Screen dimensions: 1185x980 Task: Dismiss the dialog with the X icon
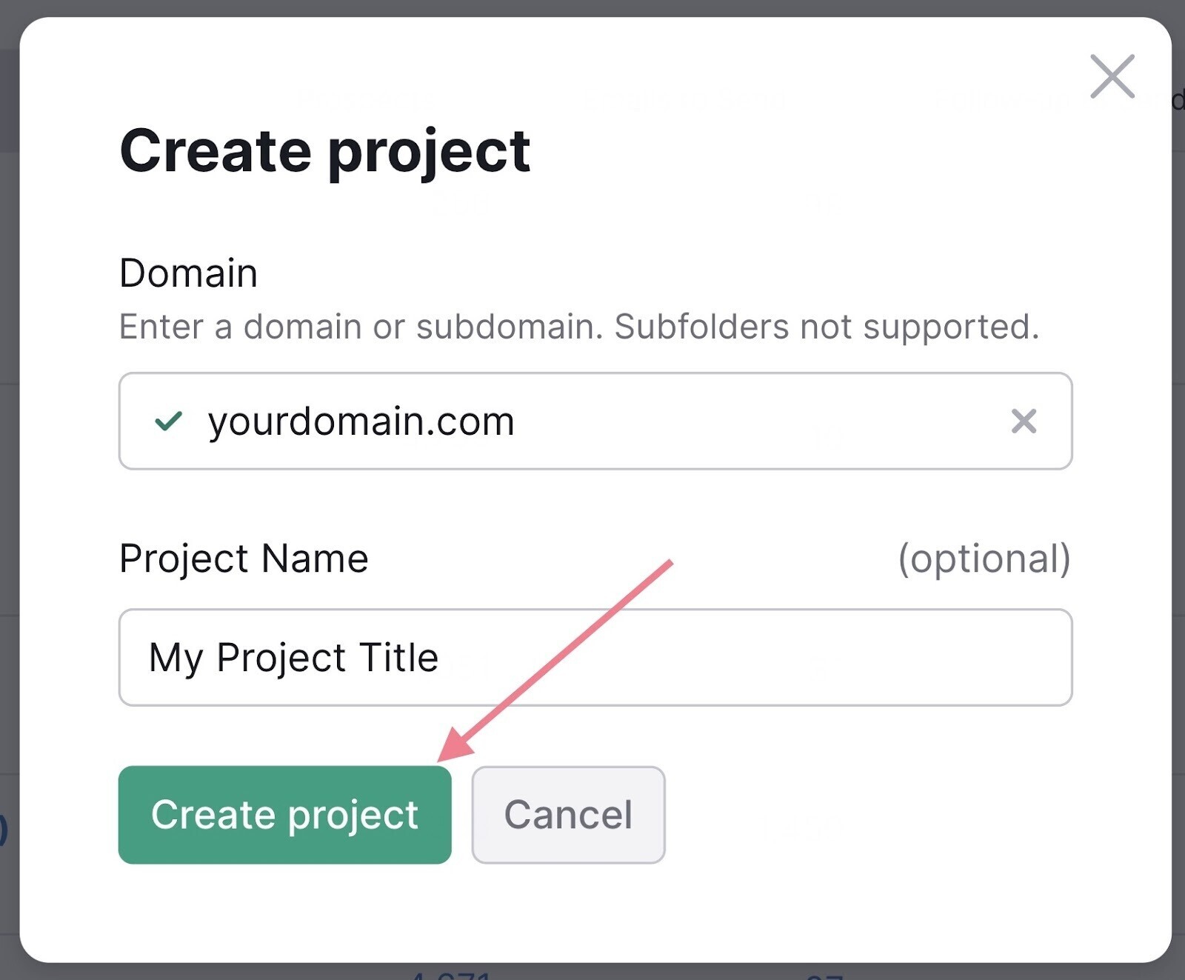tap(1111, 76)
